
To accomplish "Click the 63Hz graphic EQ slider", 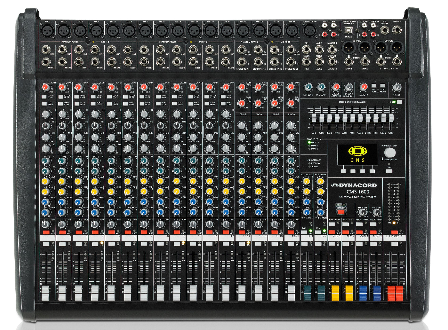I will [x=314, y=118].
